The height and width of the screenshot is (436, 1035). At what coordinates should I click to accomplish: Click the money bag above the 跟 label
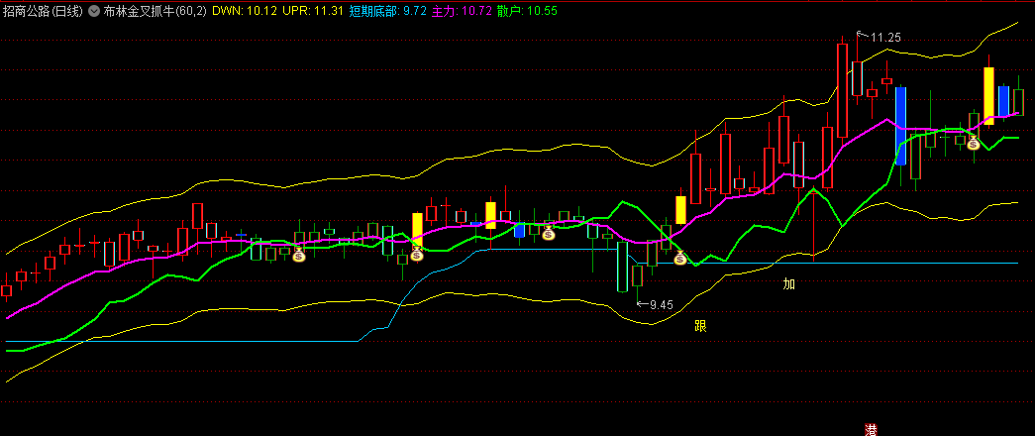click(x=680, y=259)
